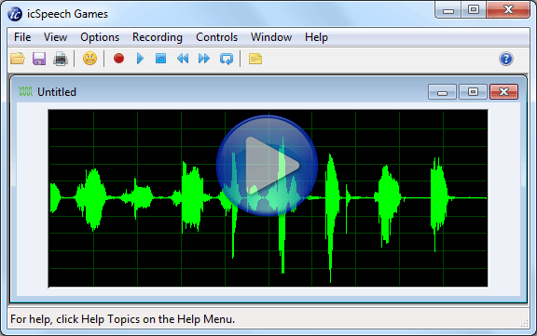
Task: Click the icSpeech Games app logo icon
Action: (15, 14)
